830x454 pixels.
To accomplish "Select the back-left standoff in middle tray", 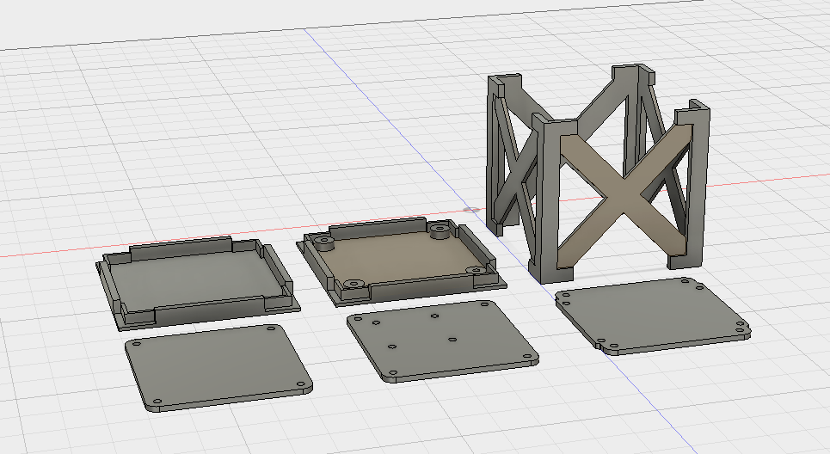I will [x=323, y=242].
